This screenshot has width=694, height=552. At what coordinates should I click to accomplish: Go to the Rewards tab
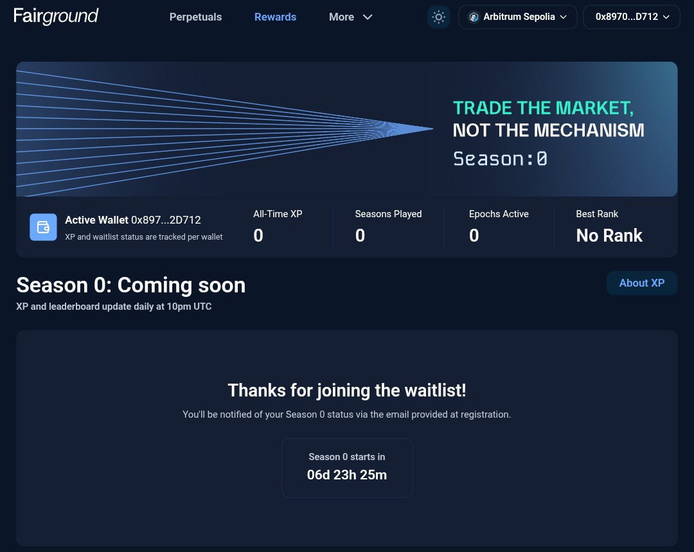pos(275,17)
